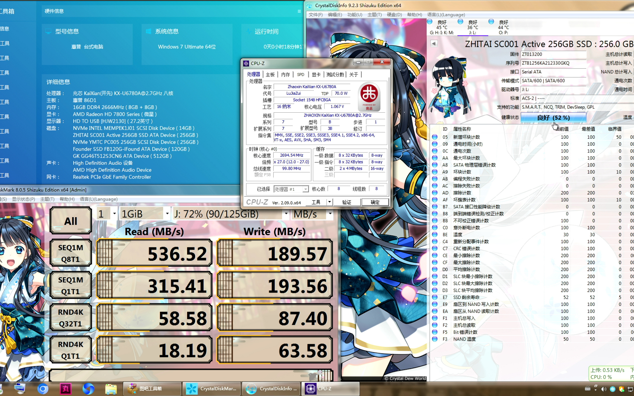The height and width of the screenshot is (396, 634).
Task: Switch to the 内存 tab in CPU-Z
Action: click(285, 75)
